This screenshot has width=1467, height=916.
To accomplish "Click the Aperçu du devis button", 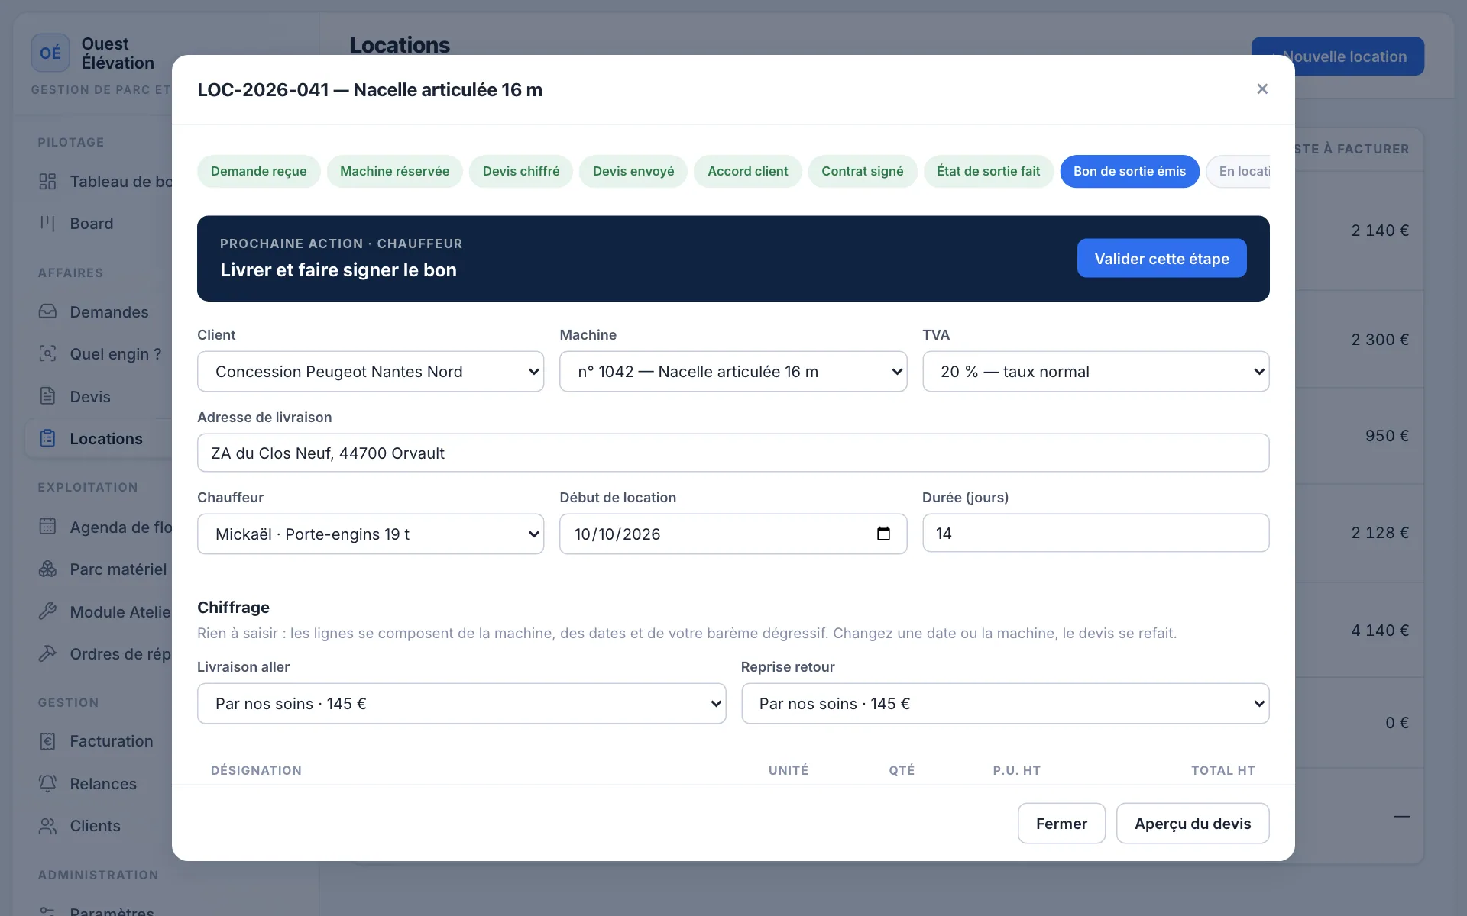I will click(x=1193, y=824).
